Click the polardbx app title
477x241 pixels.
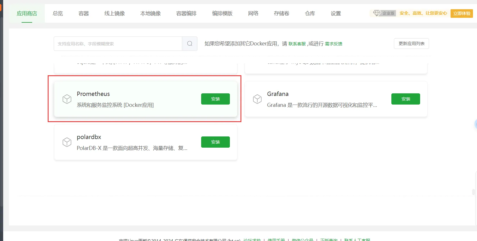tap(89, 137)
